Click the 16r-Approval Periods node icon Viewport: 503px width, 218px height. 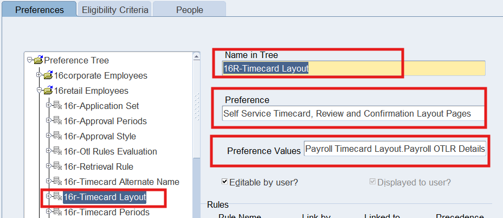pyautogui.click(x=57, y=121)
